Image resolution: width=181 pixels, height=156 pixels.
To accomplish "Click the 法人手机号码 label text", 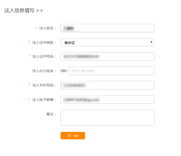I will pos(44,85).
